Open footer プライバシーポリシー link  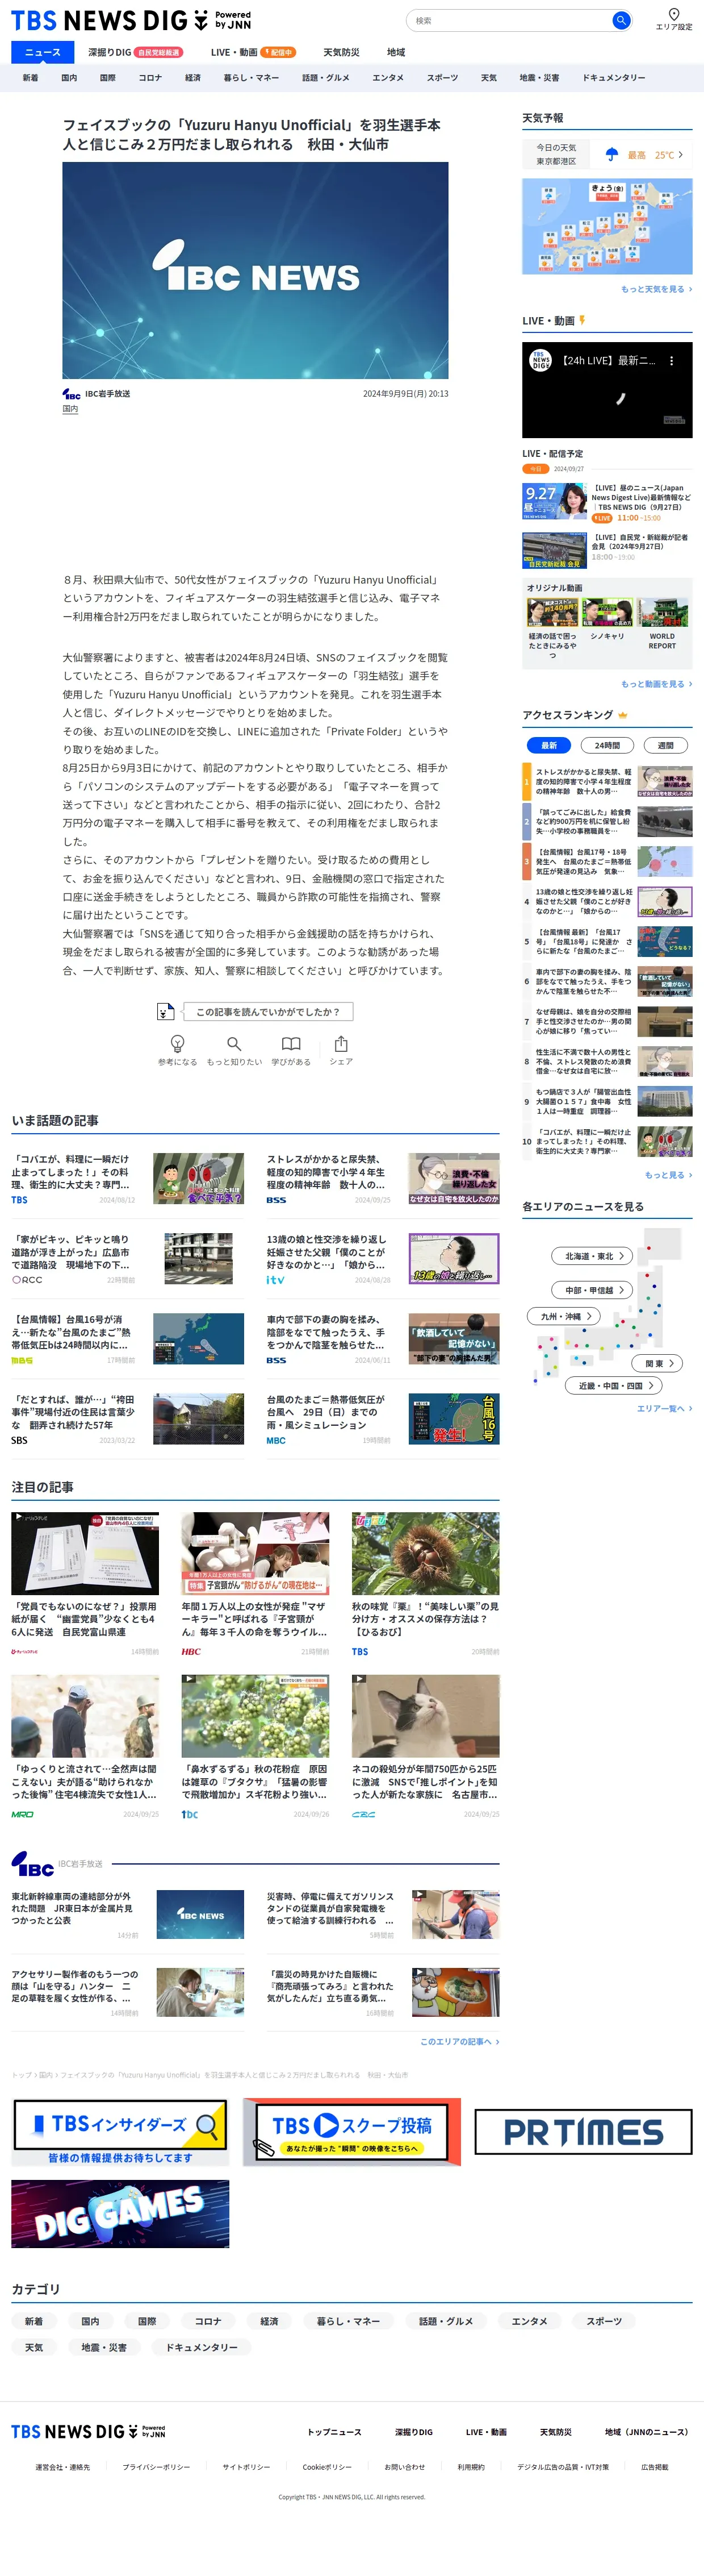(156, 2467)
